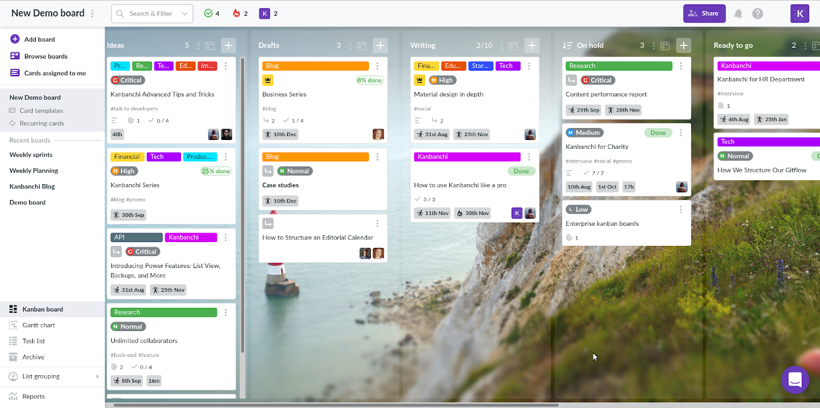Image resolution: width=820 pixels, height=408 pixels.
Task: Open Reports from the sidebar
Action: click(x=52, y=397)
